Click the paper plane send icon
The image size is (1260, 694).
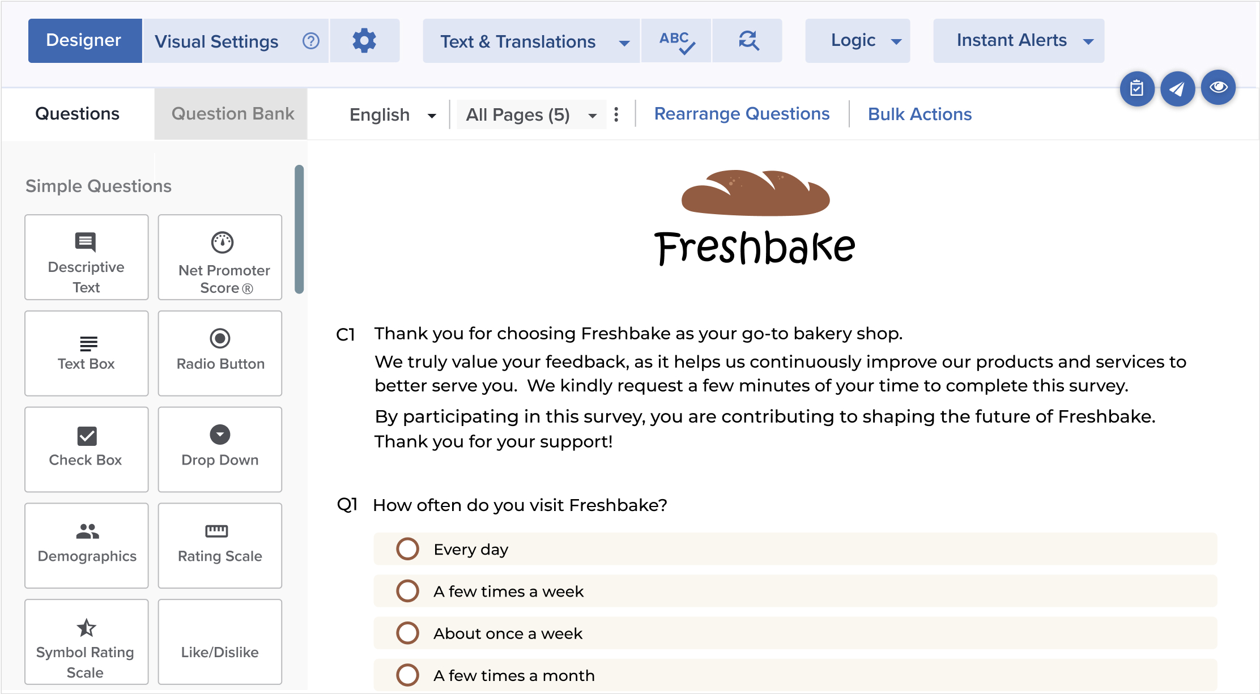(1177, 88)
